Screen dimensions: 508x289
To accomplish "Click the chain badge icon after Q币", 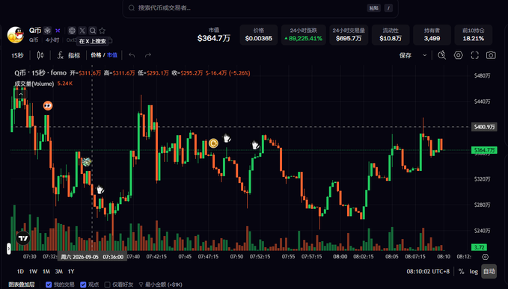I will tap(48, 31).
